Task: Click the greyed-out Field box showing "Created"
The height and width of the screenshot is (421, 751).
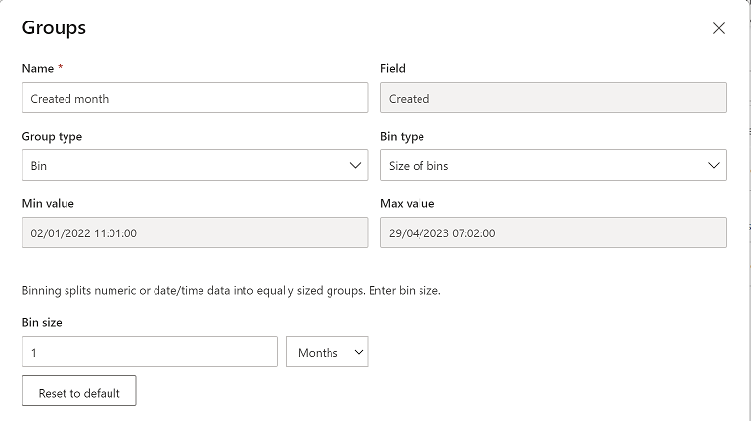Action: 552,98
